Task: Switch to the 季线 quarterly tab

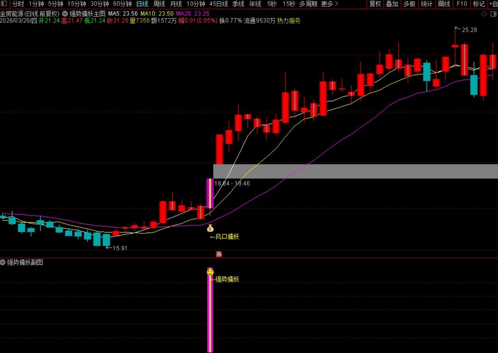Action: click(x=238, y=4)
